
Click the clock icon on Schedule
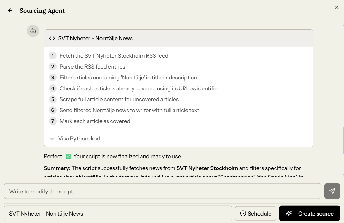point(243,213)
